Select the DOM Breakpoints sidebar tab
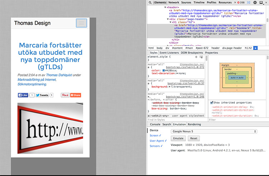The image size is (269, 176). [192, 53]
